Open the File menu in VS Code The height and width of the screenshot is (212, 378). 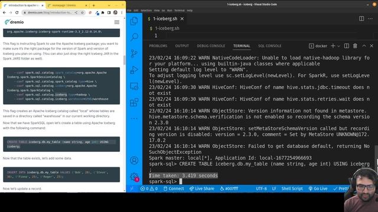click(x=129, y=11)
